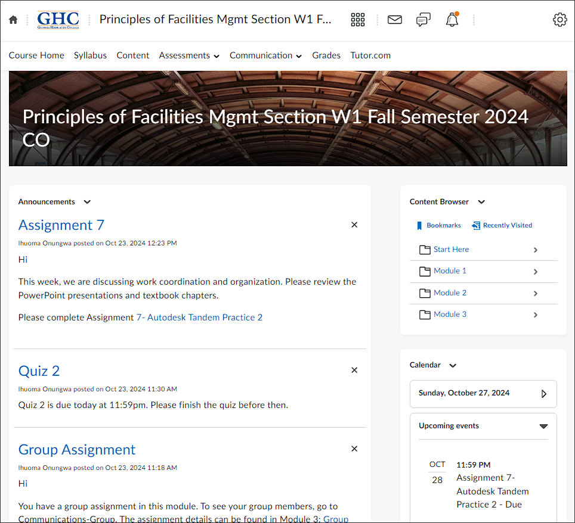Image resolution: width=575 pixels, height=523 pixels.
Task: Dismiss the Quiz 2 announcement
Action: (x=354, y=371)
